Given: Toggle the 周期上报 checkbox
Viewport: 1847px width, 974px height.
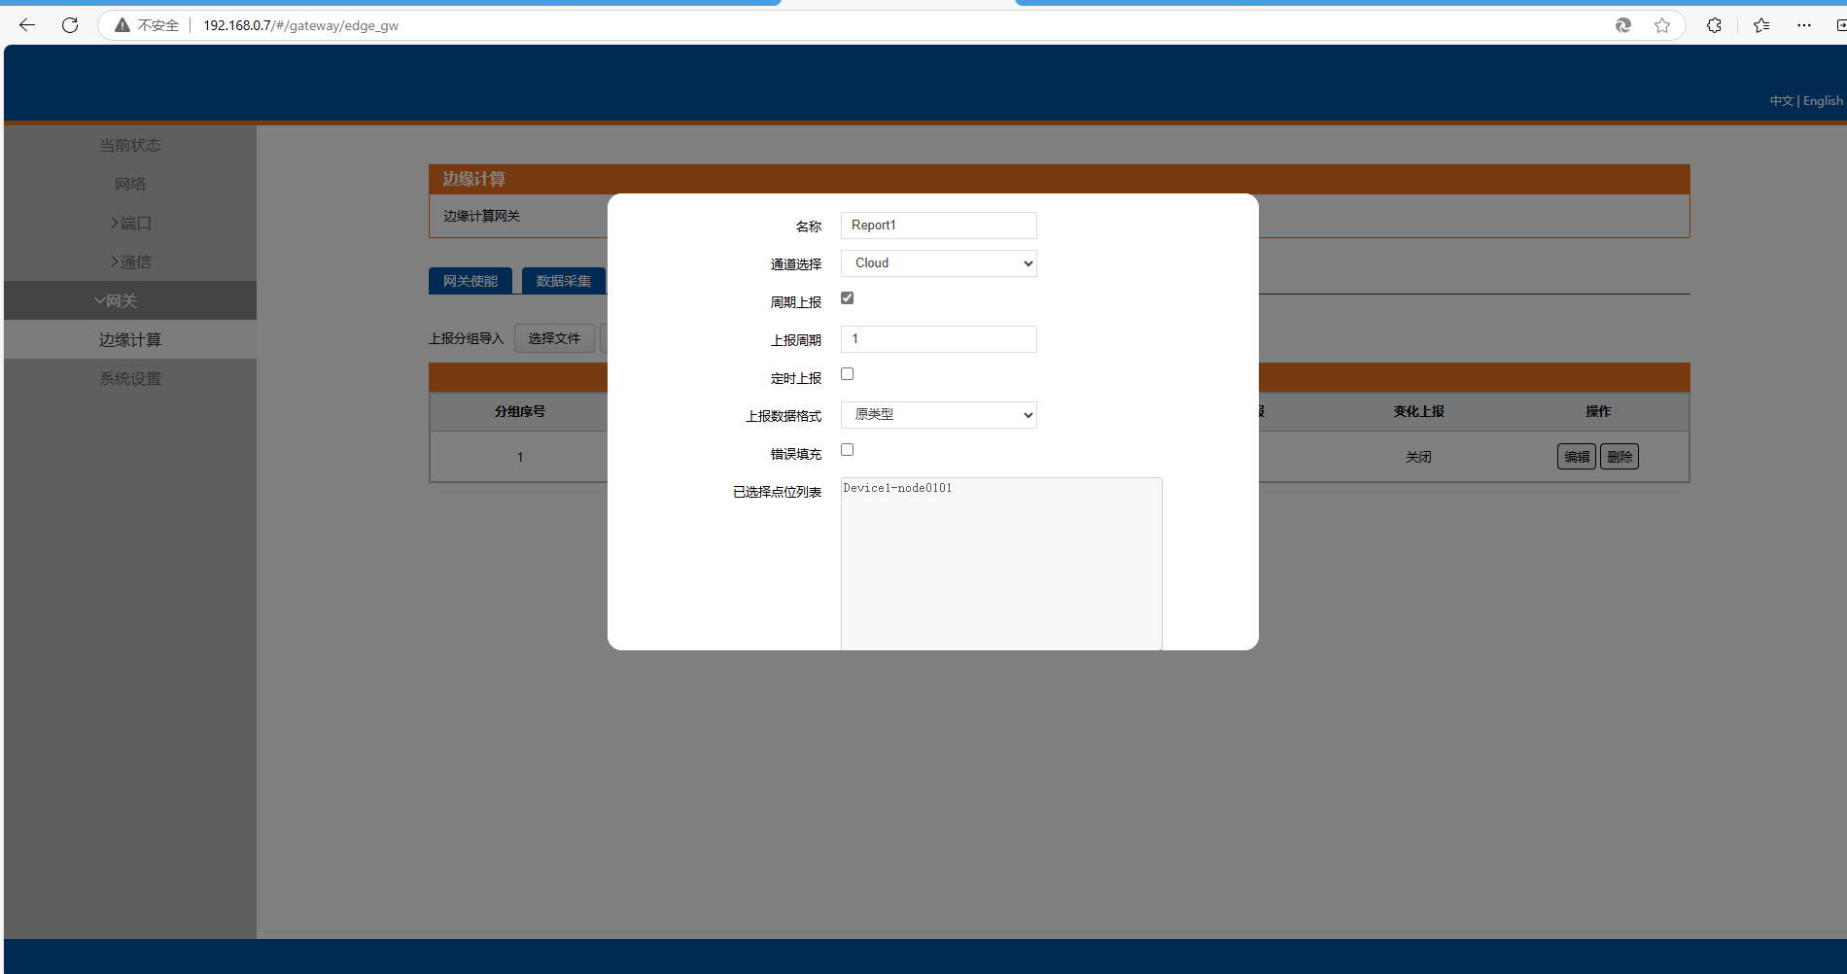Looking at the screenshot, I should tap(848, 298).
